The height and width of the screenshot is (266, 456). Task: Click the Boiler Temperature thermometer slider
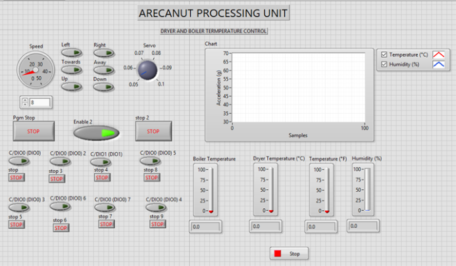pyautogui.click(x=211, y=190)
